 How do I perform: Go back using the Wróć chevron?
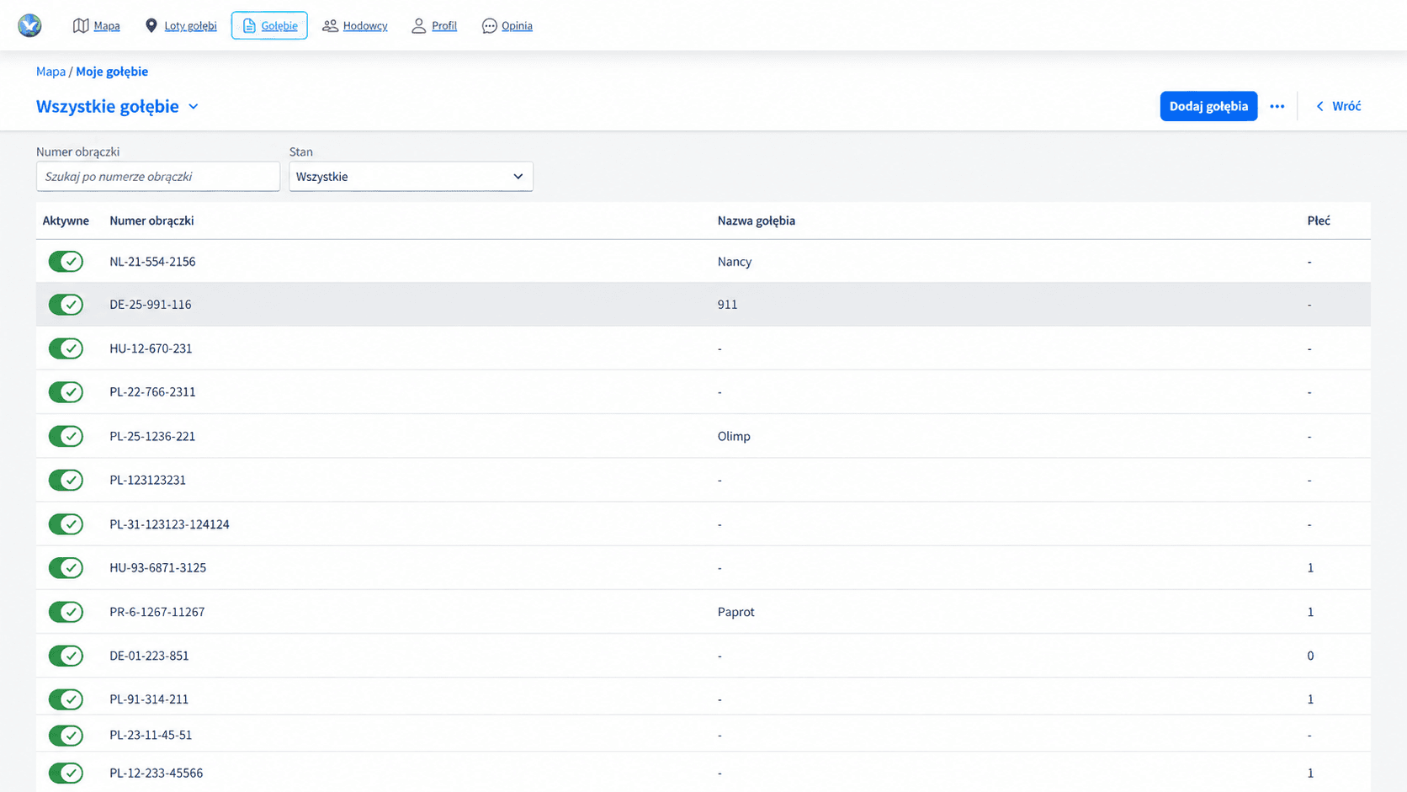(1319, 106)
